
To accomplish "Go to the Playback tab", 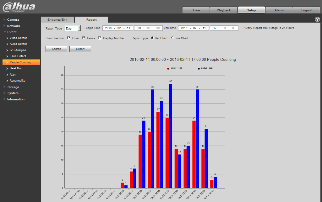I will [x=224, y=10].
